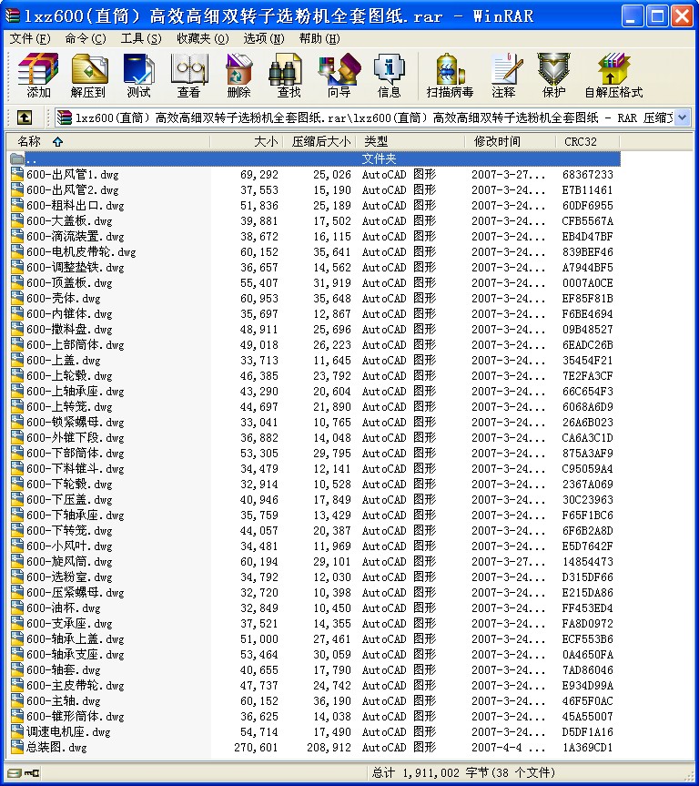Click the file icon of 600-主轴.dwg
This screenshot has height=786, width=699.
coord(17,700)
